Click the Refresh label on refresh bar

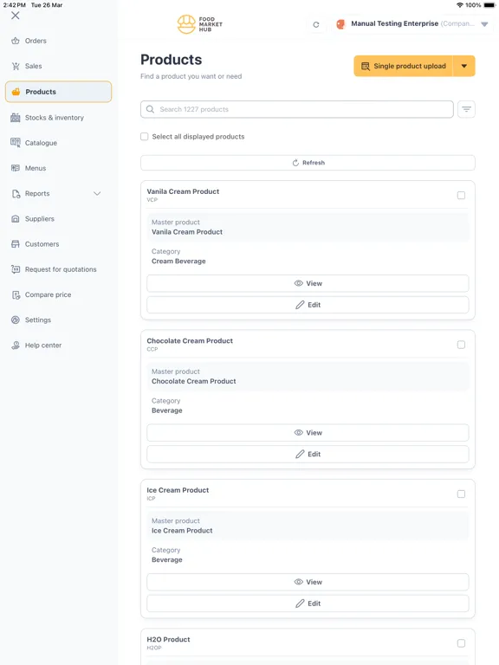[x=314, y=163]
